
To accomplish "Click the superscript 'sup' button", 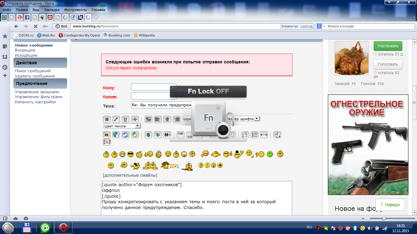I will pyautogui.click(x=181, y=134).
